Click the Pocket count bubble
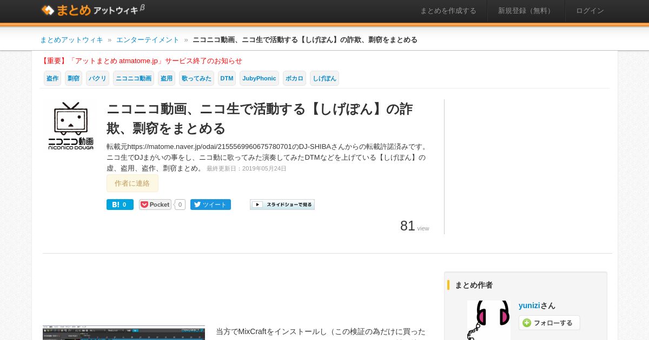 (x=180, y=205)
